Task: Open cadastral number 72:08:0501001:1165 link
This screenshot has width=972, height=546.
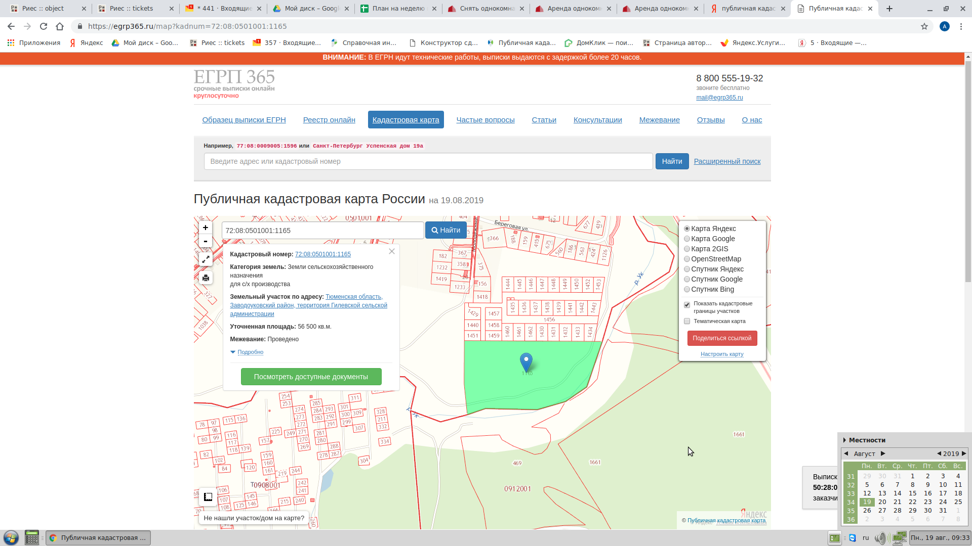Action: click(323, 254)
